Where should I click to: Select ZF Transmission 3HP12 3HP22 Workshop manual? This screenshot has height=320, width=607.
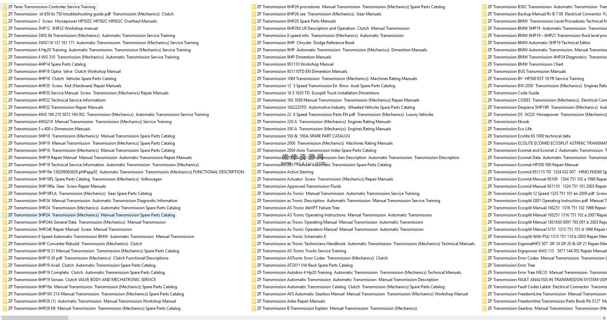tap(53, 28)
